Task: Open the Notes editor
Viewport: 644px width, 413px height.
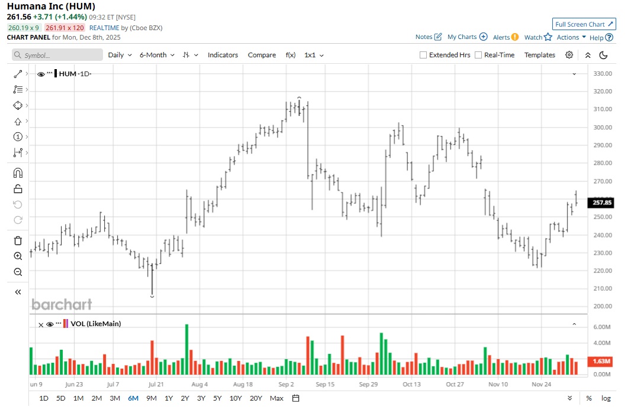Action: pos(429,37)
